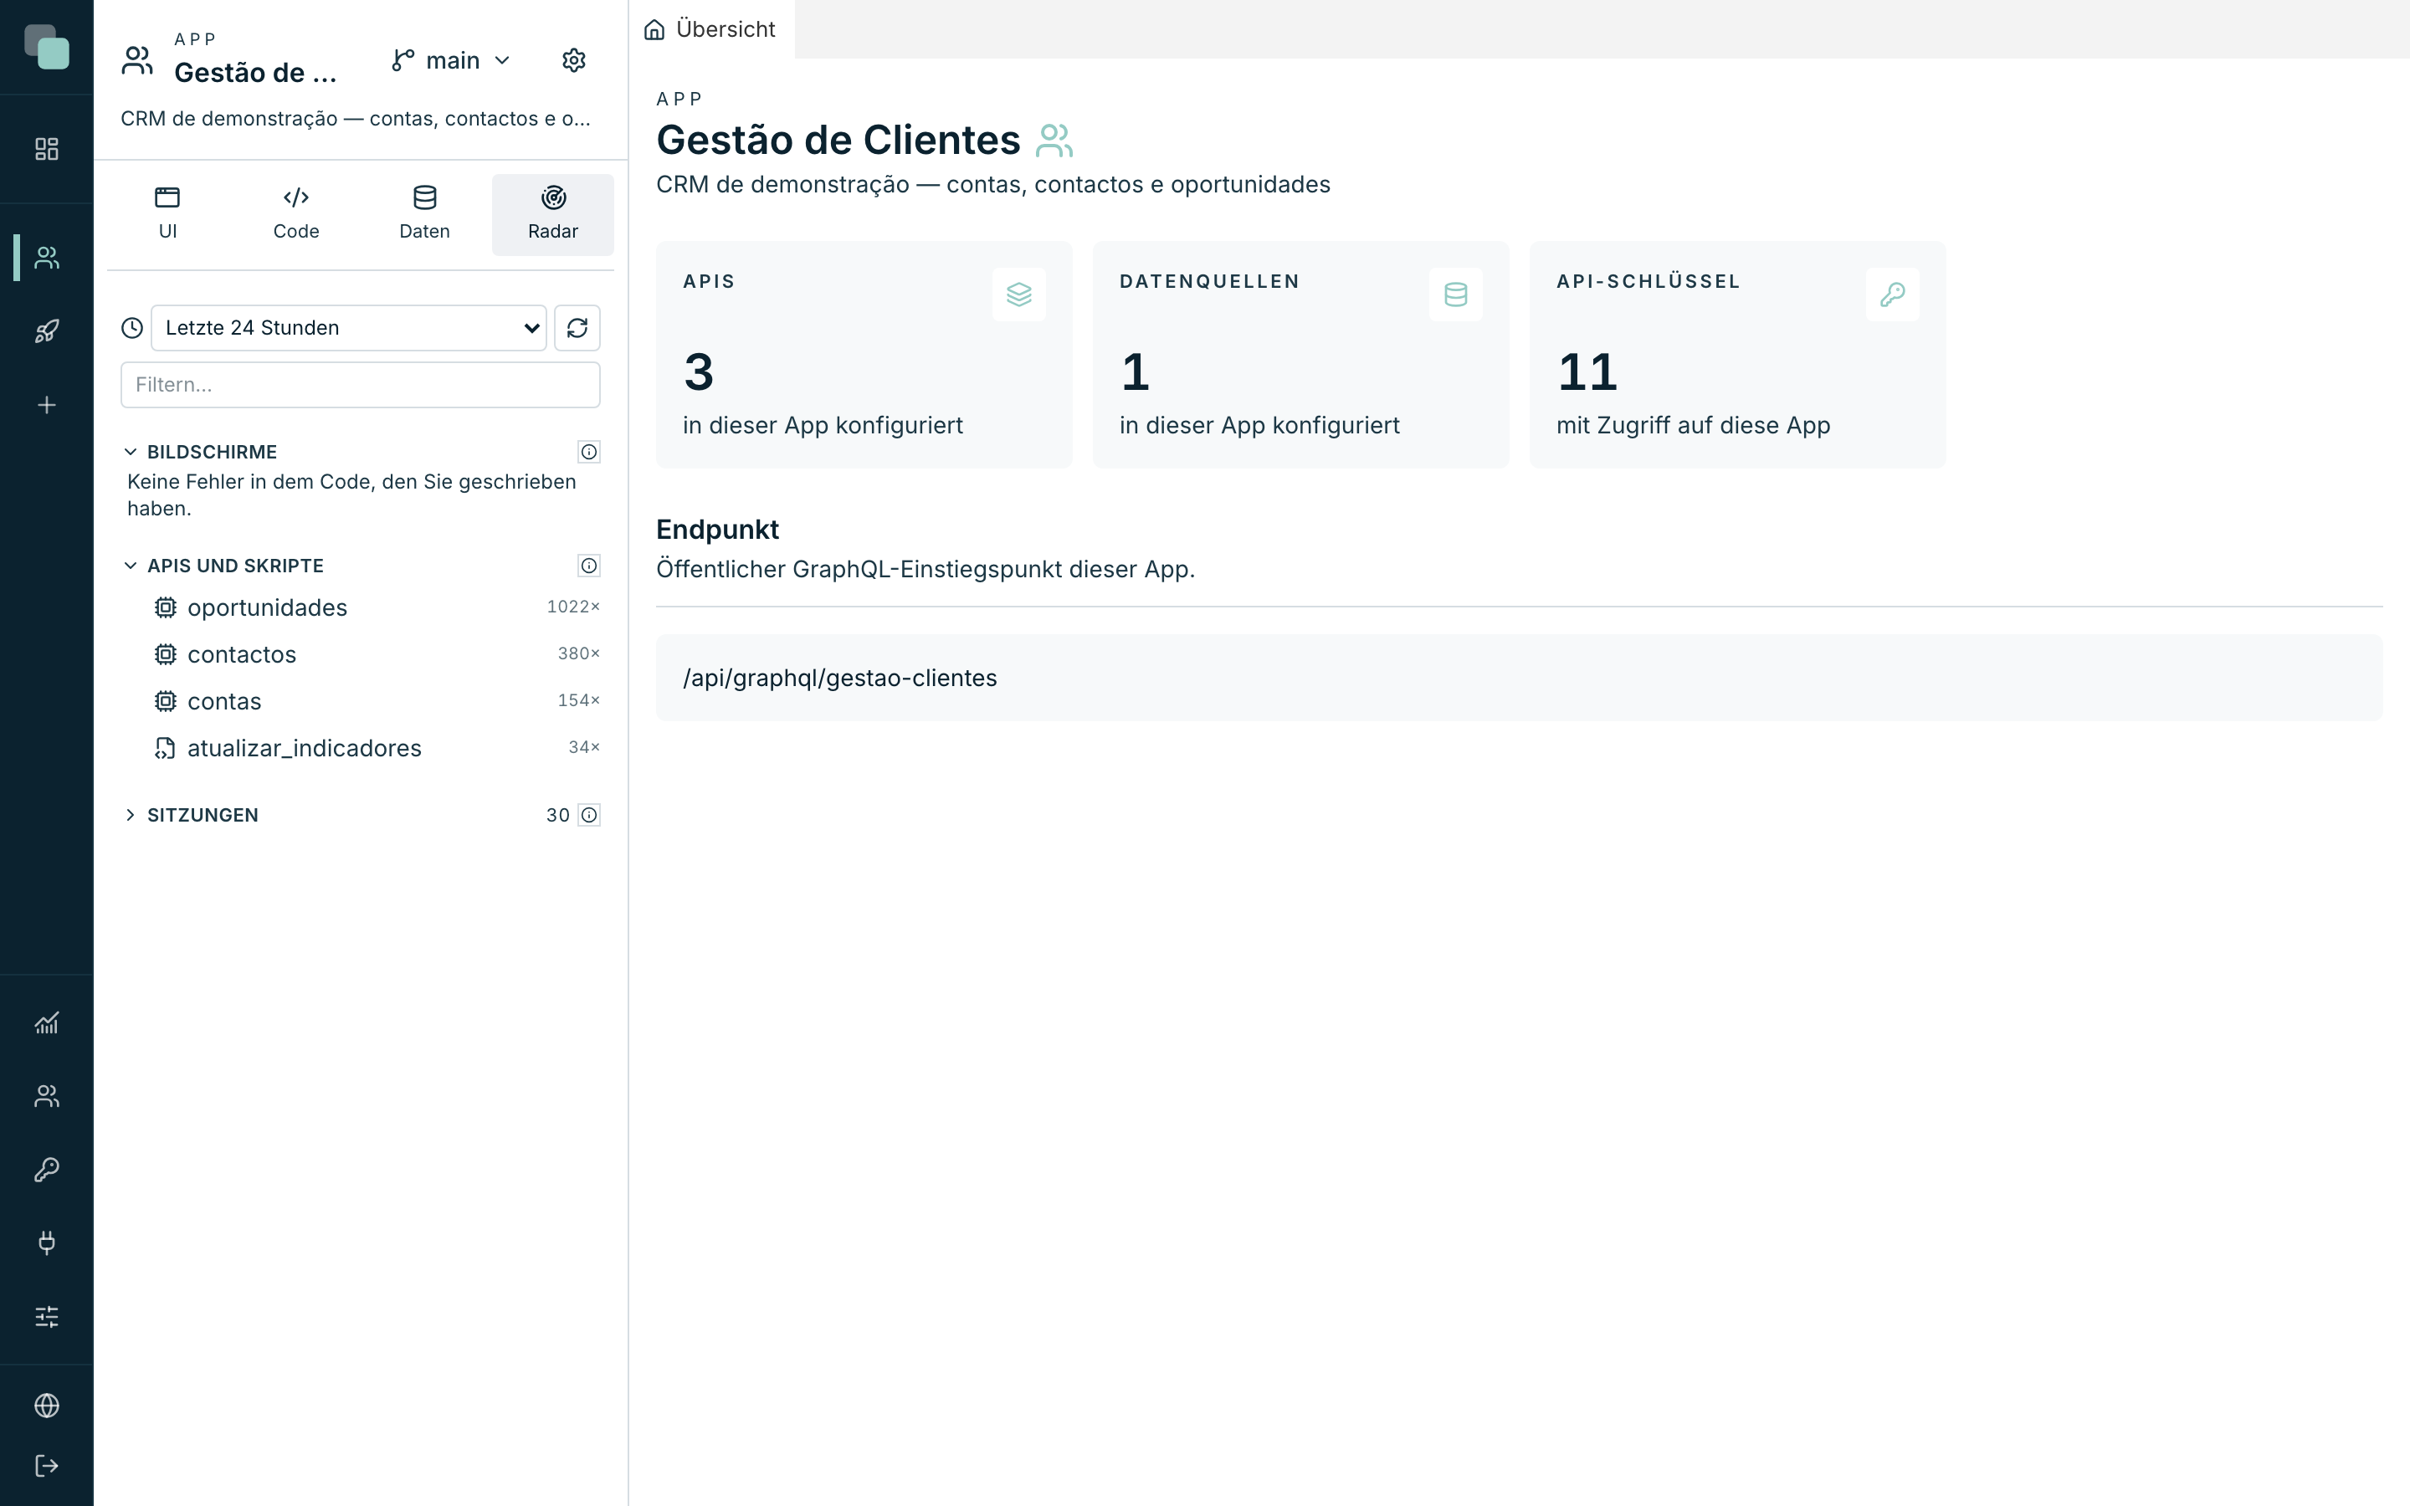Click the plus icon to add app
The height and width of the screenshot is (1506, 2410).
click(x=47, y=406)
